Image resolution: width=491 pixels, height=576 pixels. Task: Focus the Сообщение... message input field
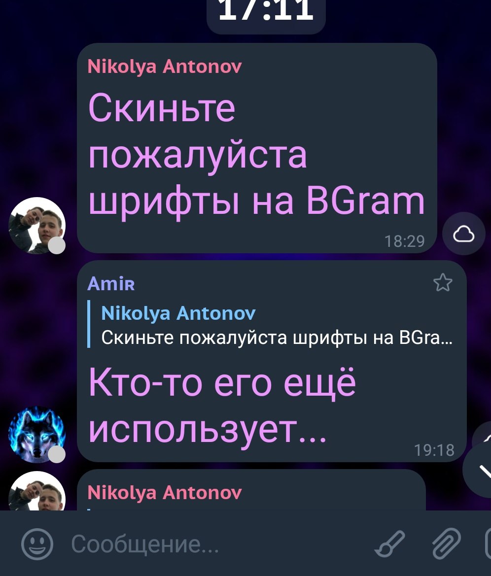(x=217, y=544)
